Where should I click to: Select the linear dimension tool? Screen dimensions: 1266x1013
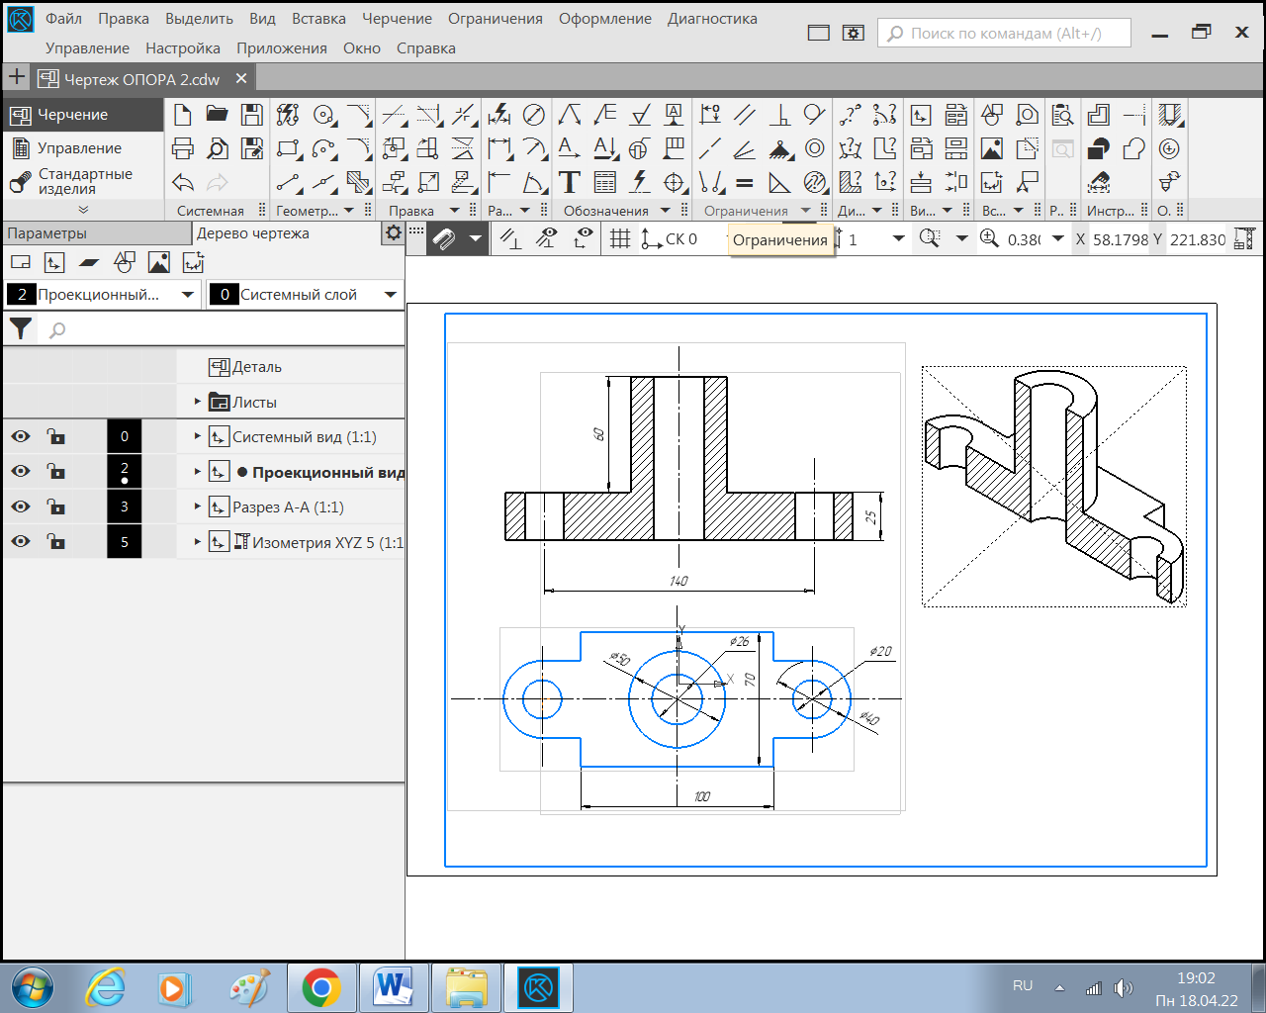pyautogui.click(x=500, y=148)
